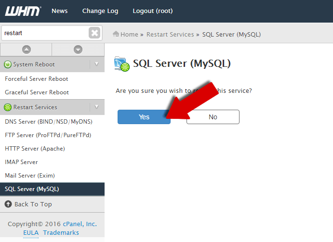
Task: Confirm restart with the Yes button
Action: (x=144, y=117)
